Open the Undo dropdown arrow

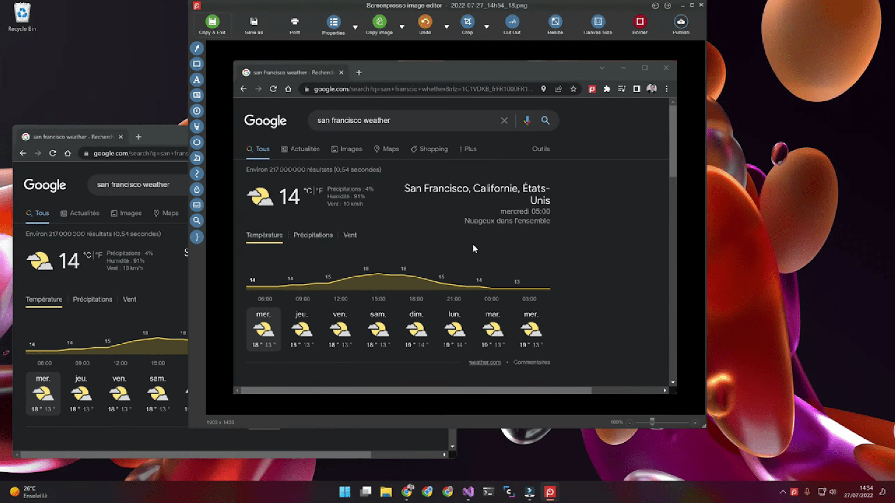point(446,26)
